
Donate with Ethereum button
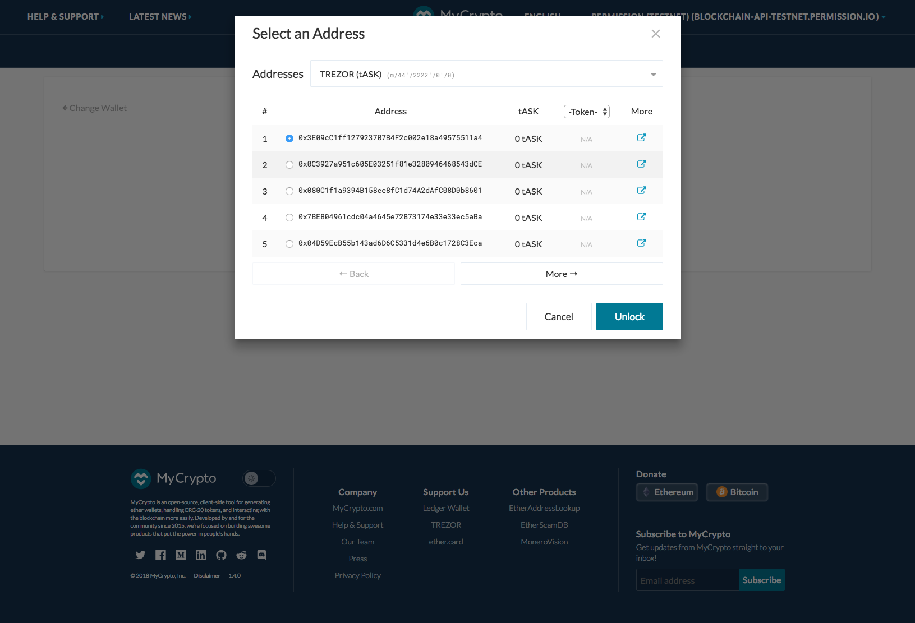667,492
